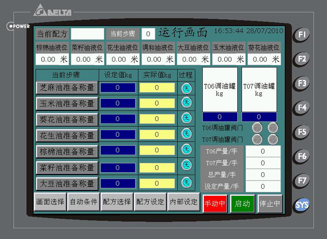Image resolution: width=327 pixels, height=239 pixels.
Task: Click the 当前步骤 number field
Action: pyautogui.click(x=148, y=34)
